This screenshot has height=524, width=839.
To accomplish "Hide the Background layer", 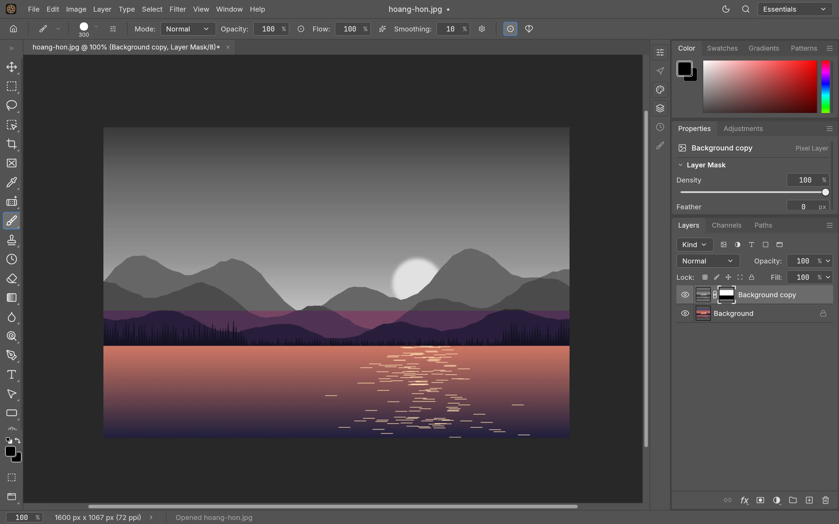I will [x=685, y=314].
